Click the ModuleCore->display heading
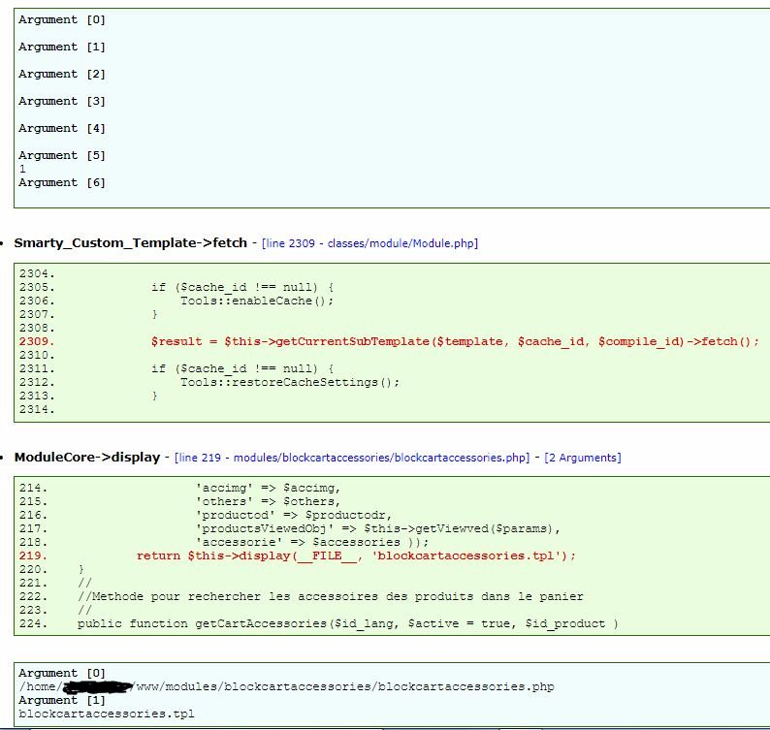The height and width of the screenshot is (730, 770). (x=86, y=457)
